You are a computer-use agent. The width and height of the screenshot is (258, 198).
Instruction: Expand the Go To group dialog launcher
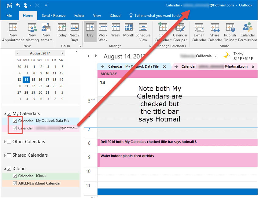coord(80,46)
